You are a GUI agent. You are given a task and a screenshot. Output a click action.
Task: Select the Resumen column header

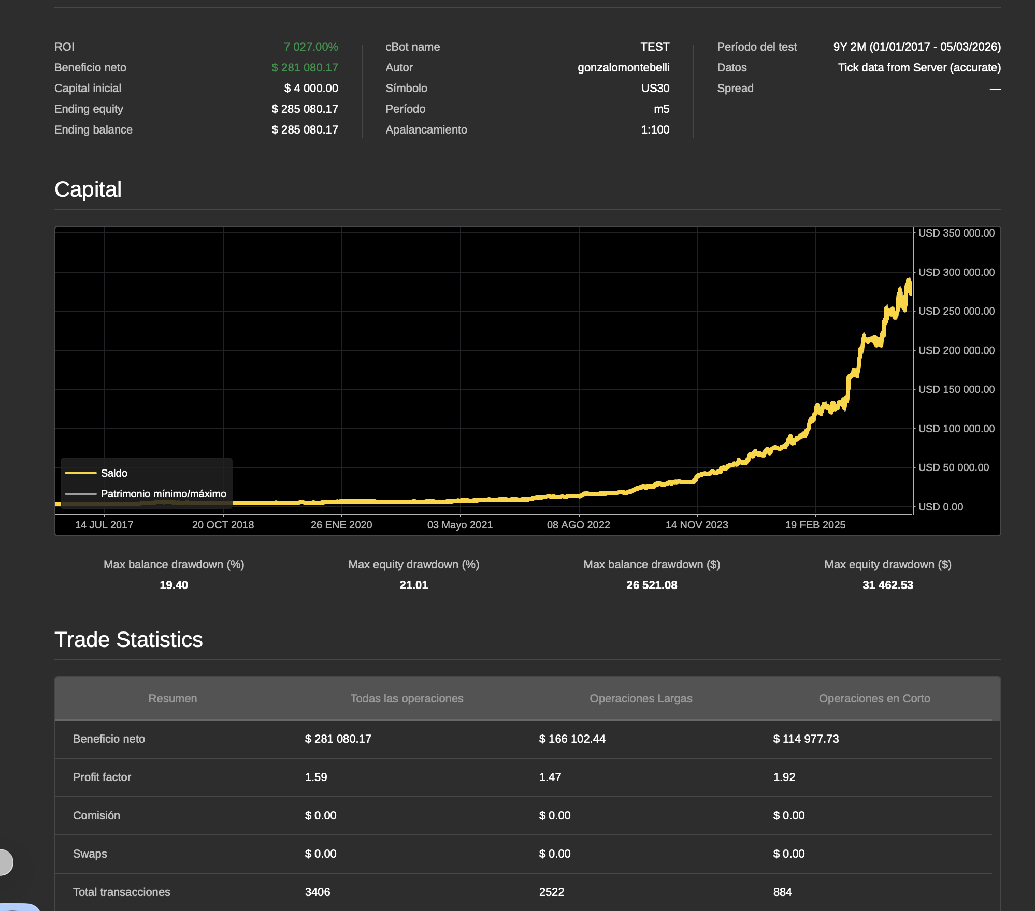click(172, 698)
